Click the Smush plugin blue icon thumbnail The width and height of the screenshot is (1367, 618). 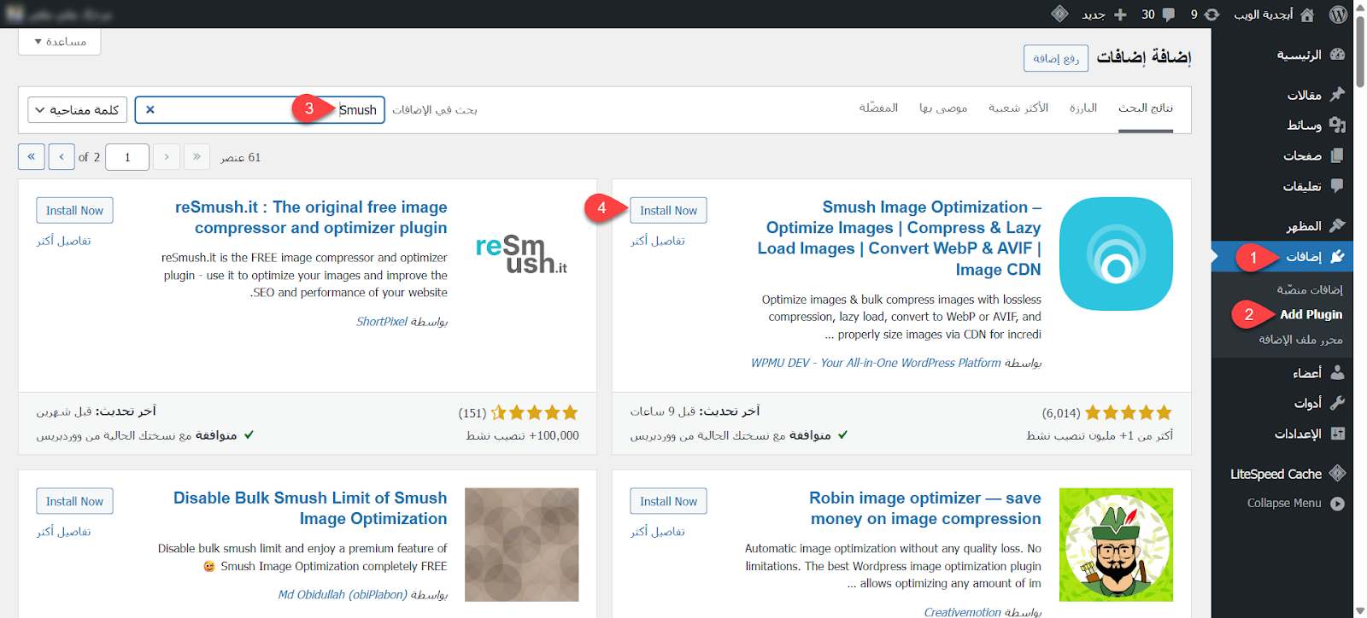coord(1116,254)
